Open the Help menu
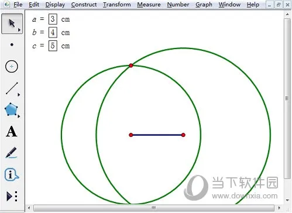This screenshot has width=292, height=213. point(253,4)
